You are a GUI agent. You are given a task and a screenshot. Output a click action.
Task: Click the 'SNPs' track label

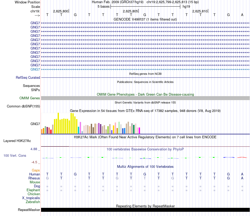coord(36,90)
